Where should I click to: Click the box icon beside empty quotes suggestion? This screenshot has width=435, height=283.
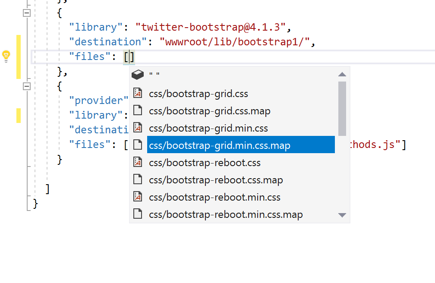click(138, 74)
